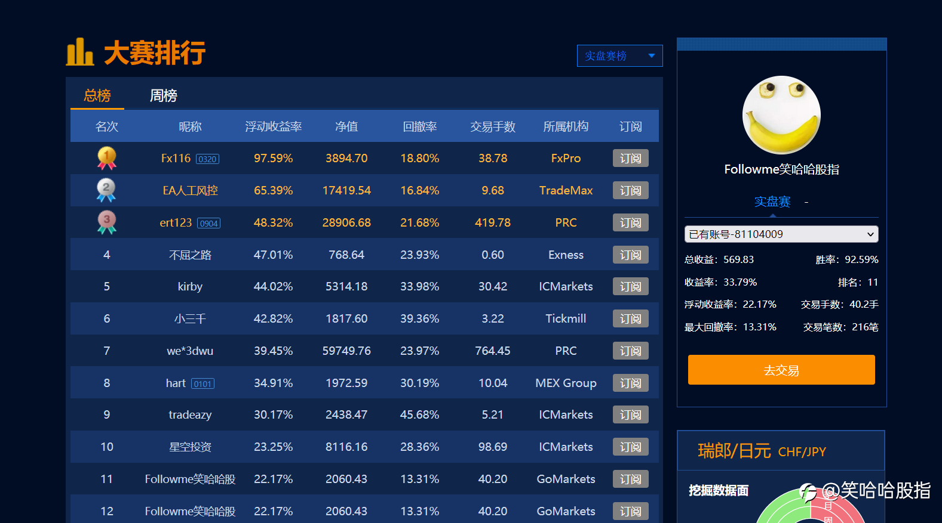Open the we*3dwu trader nickname

pos(190,351)
